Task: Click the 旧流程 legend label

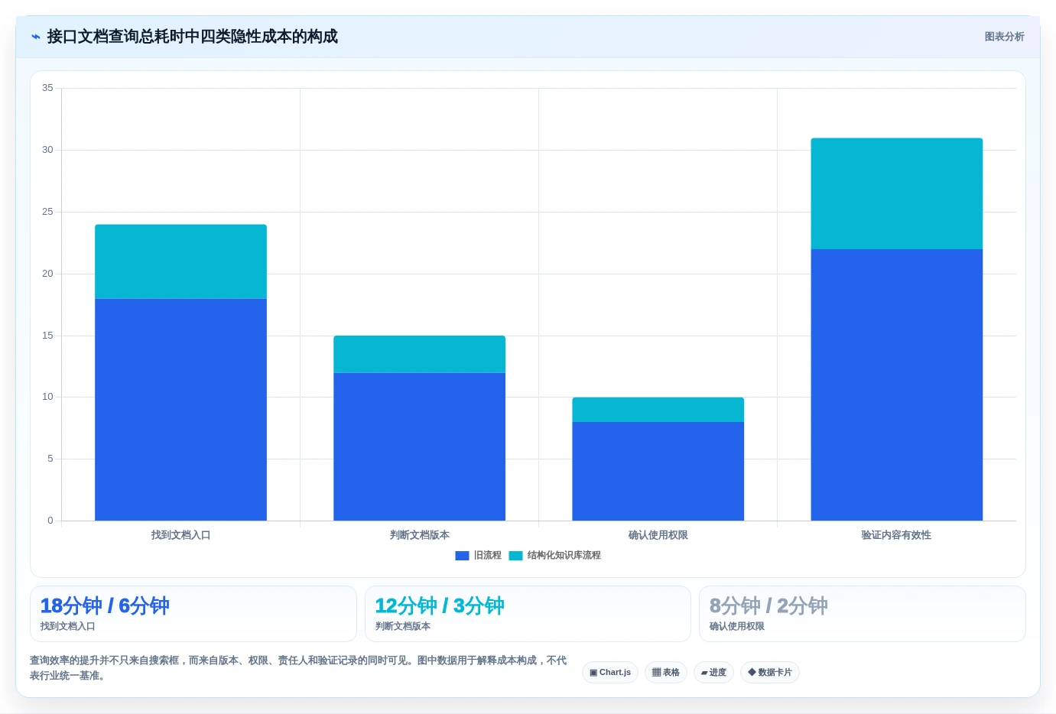Action: 488,556
